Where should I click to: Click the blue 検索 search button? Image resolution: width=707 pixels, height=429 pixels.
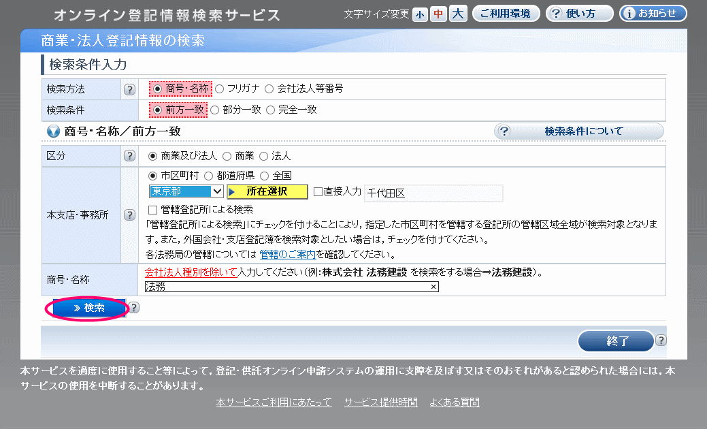pyautogui.click(x=88, y=308)
